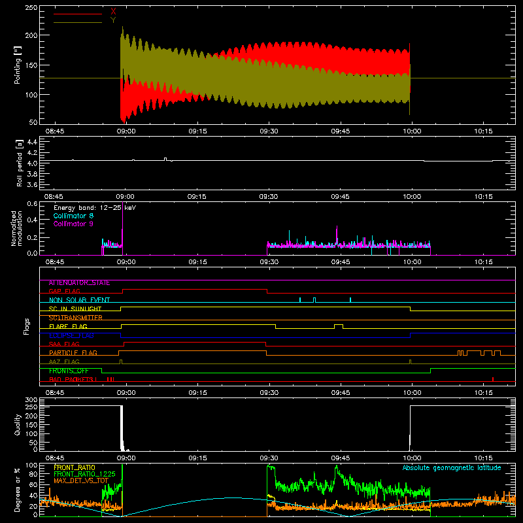The width and height of the screenshot is (523, 523).
Task: Click the ATTENUATOR_STATE flag label
Action: [79, 282]
